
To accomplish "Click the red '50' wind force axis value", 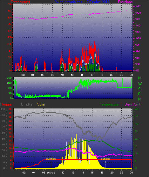I will pyautogui.click(x=9, y=4).
